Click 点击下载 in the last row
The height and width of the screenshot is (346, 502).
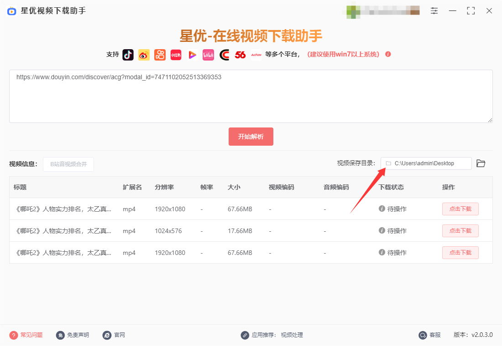click(460, 253)
